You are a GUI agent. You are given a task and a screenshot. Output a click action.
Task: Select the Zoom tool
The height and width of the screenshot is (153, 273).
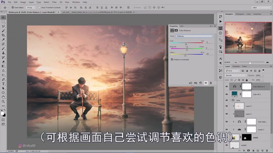pyautogui.click(x=3, y=102)
